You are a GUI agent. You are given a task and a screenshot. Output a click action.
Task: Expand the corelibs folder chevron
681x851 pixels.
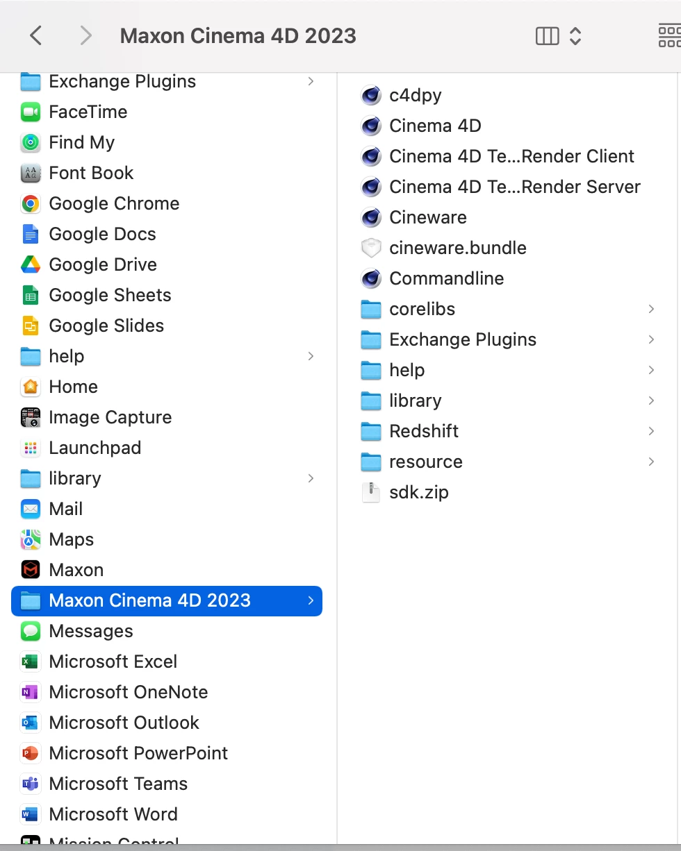tap(651, 309)
